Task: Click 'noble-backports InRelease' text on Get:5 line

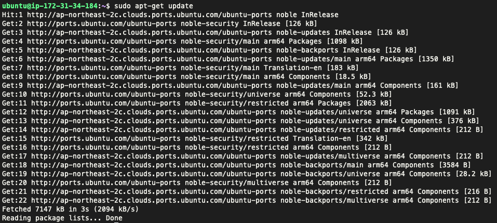Action: click(x=328, y=50)
